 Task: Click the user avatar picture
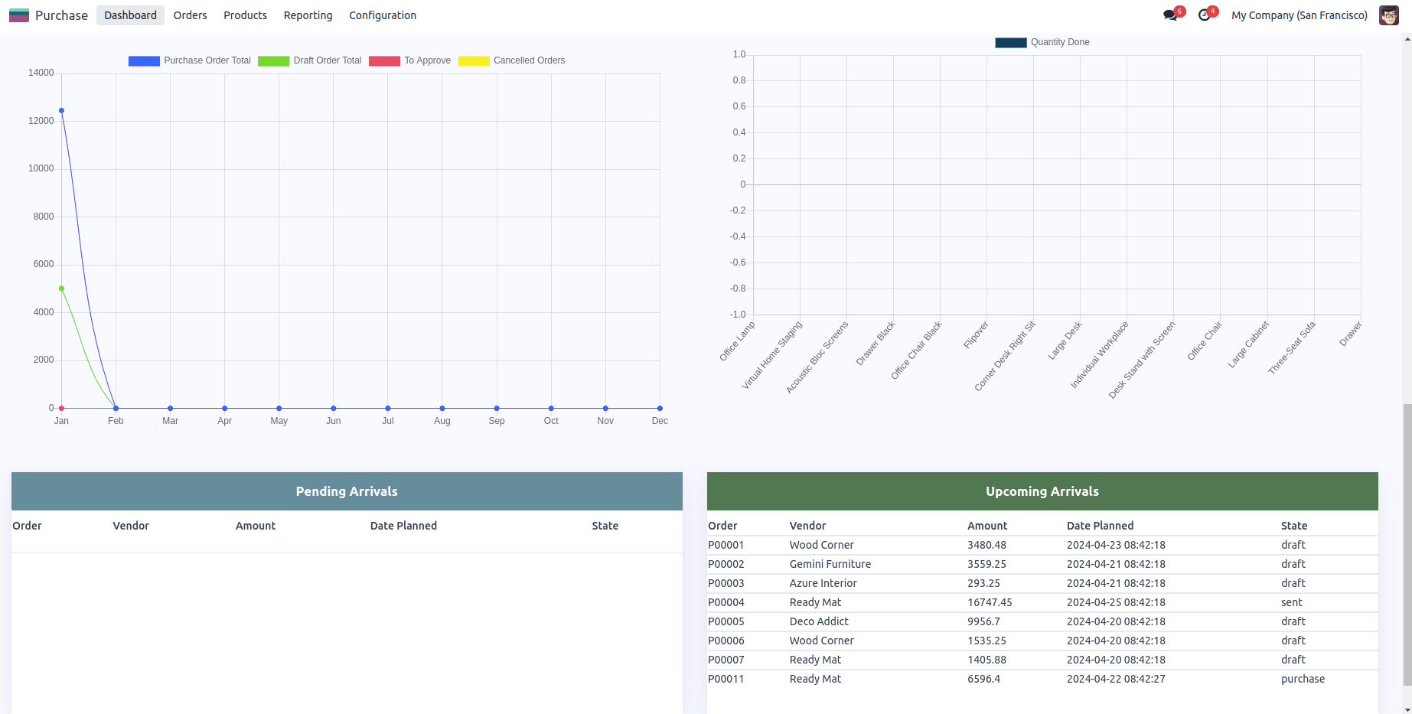1388,15
